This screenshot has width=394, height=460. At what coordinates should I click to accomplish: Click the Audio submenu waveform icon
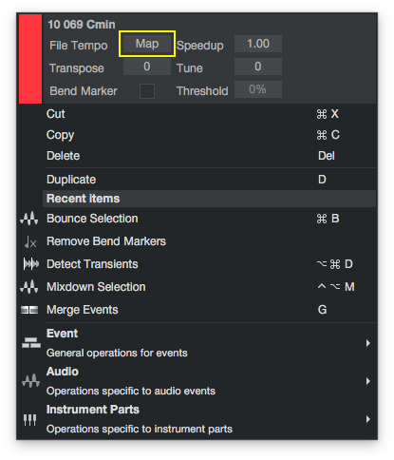click(x=30, y=381)
